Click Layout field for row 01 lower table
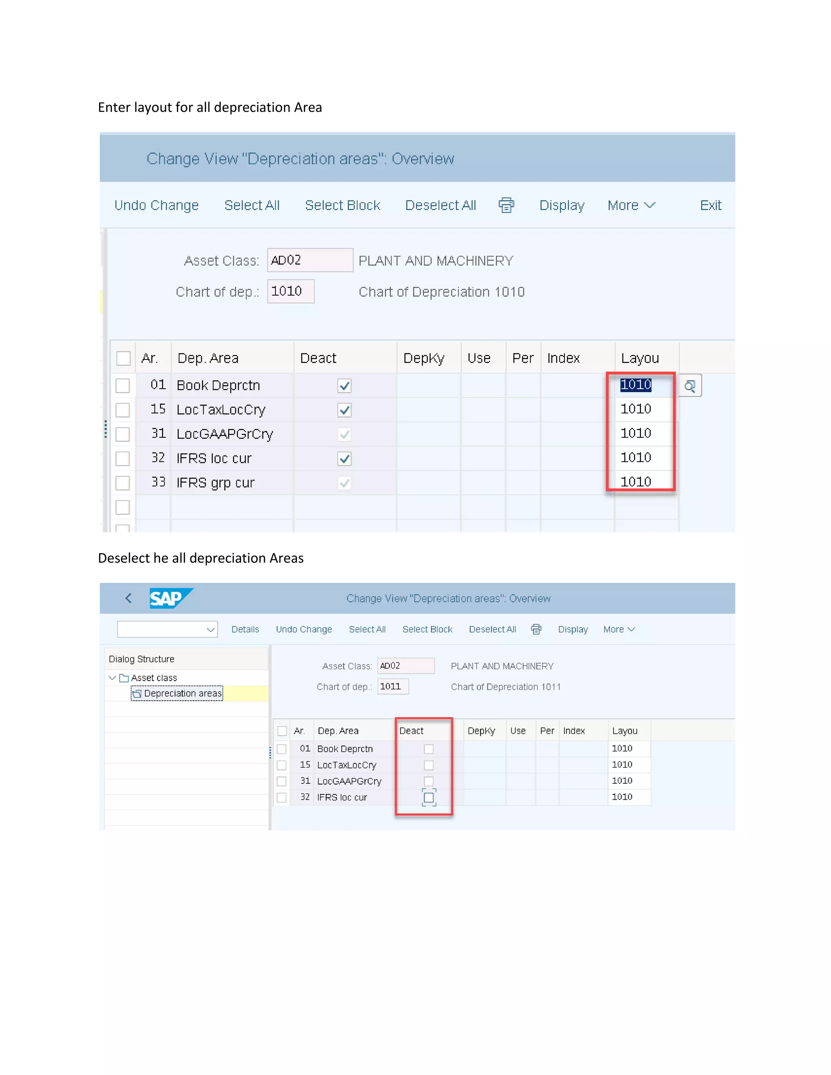831x1075 pixels. 629,748
